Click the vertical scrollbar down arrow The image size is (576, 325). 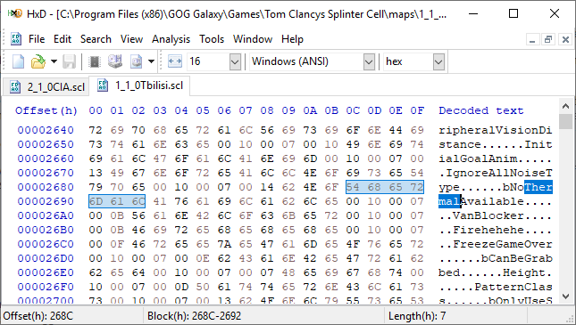point(566,296)
